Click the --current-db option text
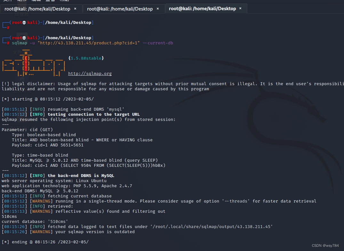This screenshot has width=344, height=251. [158, 43]
